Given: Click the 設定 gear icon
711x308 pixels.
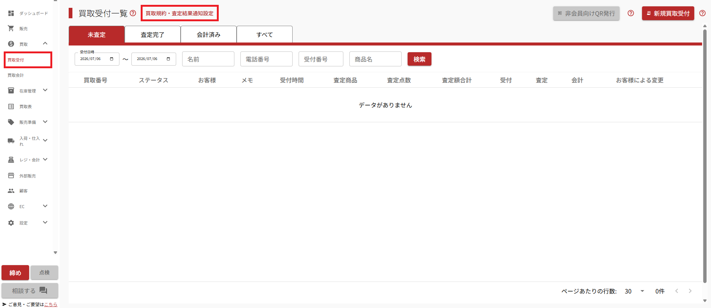Looking at the screenshot, I should (11, 223).
